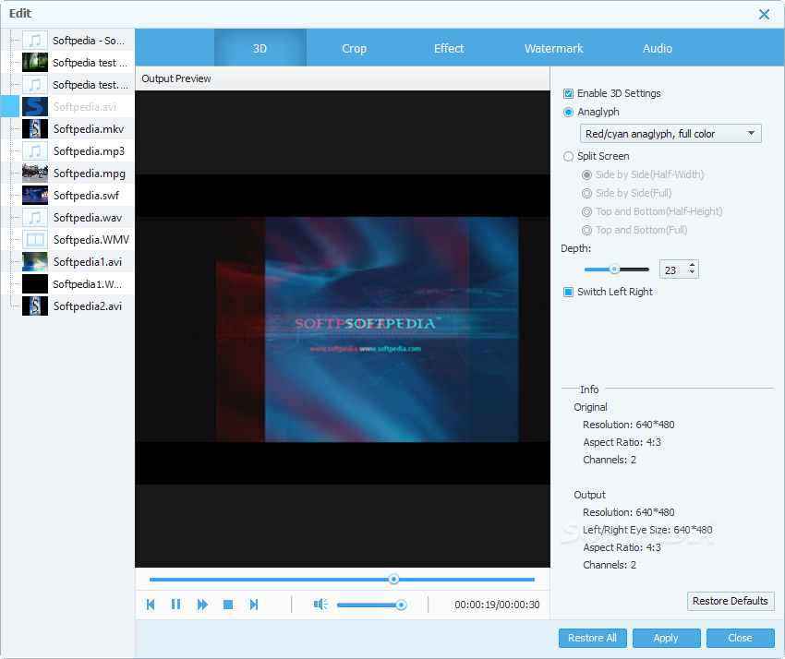Choose Side by Side(Full) option

586,193
